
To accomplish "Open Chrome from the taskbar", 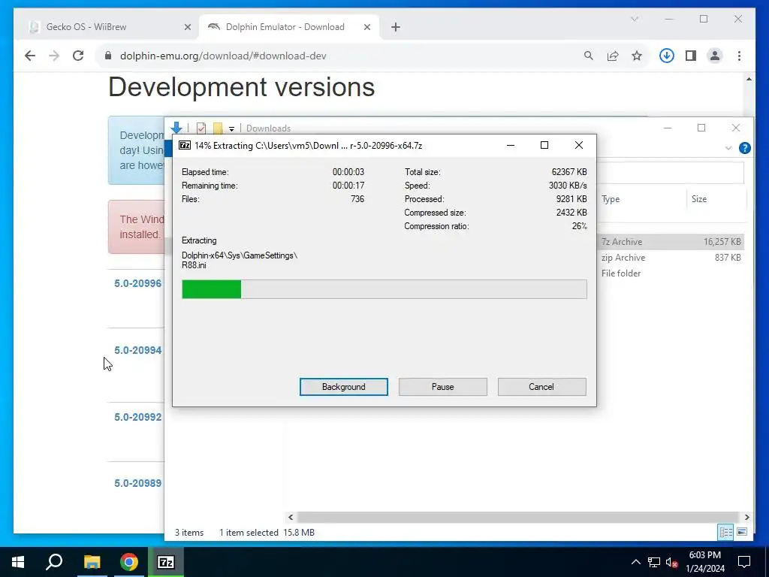I will [129, 562].
